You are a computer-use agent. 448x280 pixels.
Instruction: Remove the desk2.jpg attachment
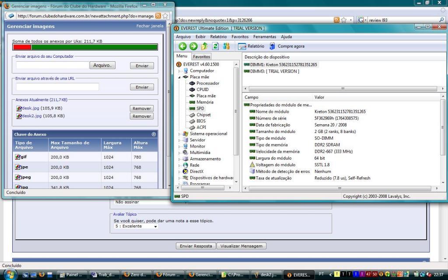[142, 116]
